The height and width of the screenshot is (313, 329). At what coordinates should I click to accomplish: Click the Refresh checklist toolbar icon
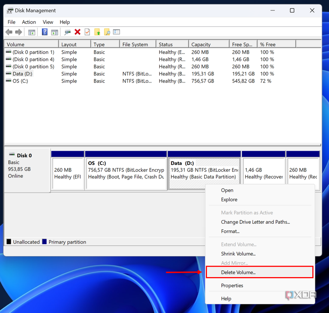click(x=87, y=32)
